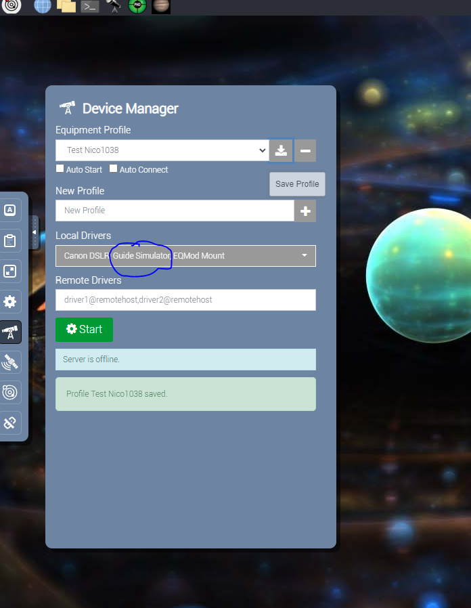471x608 pixels.
Task: Open the target circles sidebar icon
Action: coord(9,392)
